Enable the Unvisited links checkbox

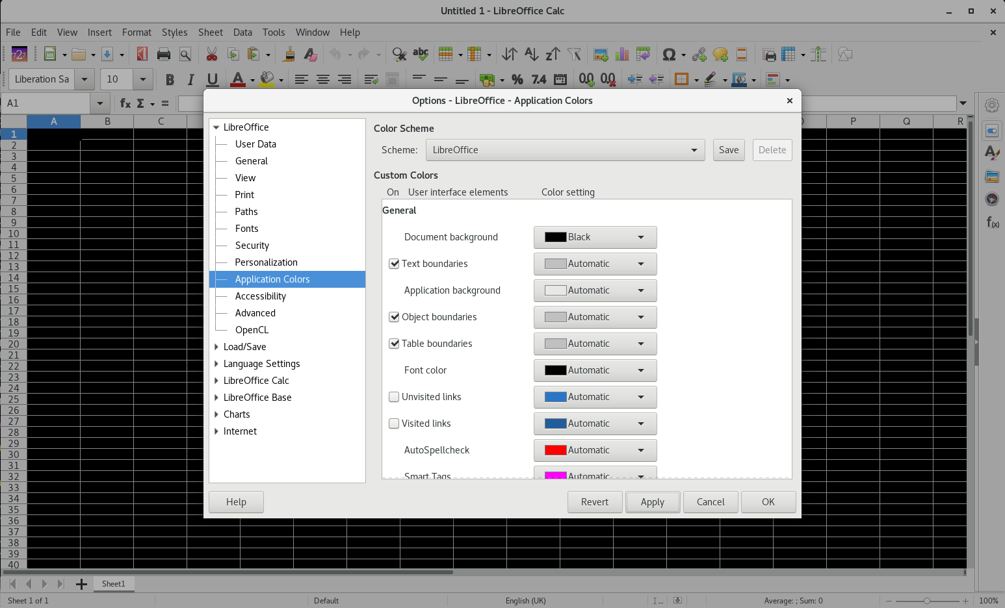(394, 397)
